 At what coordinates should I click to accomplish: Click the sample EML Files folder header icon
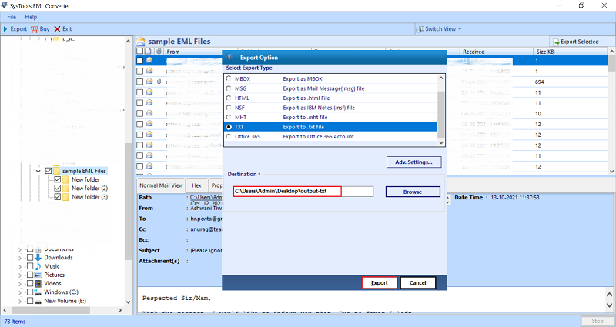pyautogui.click(x=141, y=42)
